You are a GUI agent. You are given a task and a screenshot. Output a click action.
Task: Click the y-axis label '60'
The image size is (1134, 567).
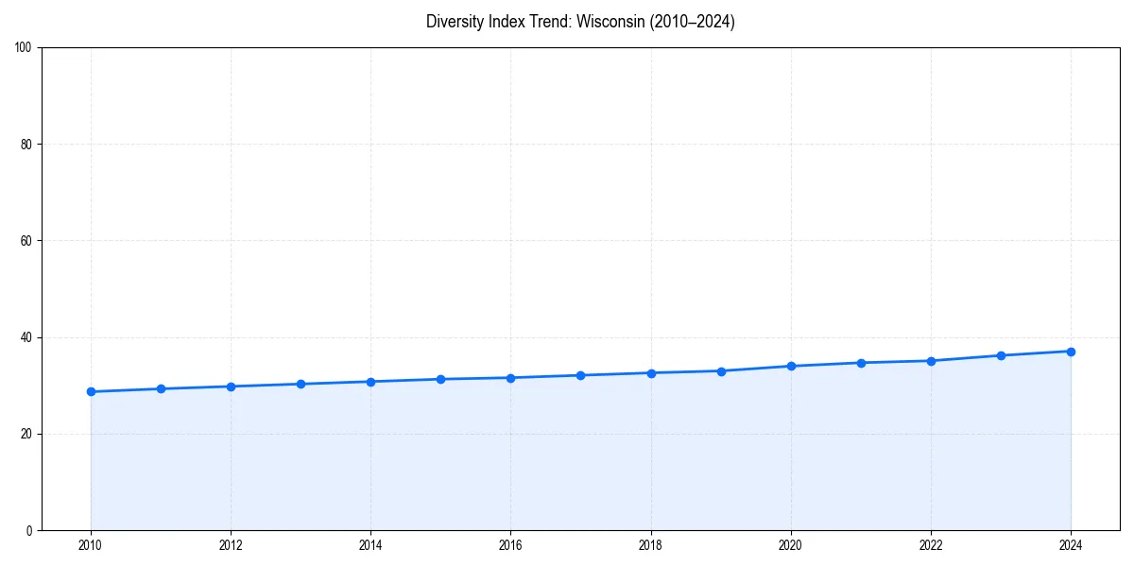pyautogui.click(x=27, y=241)
